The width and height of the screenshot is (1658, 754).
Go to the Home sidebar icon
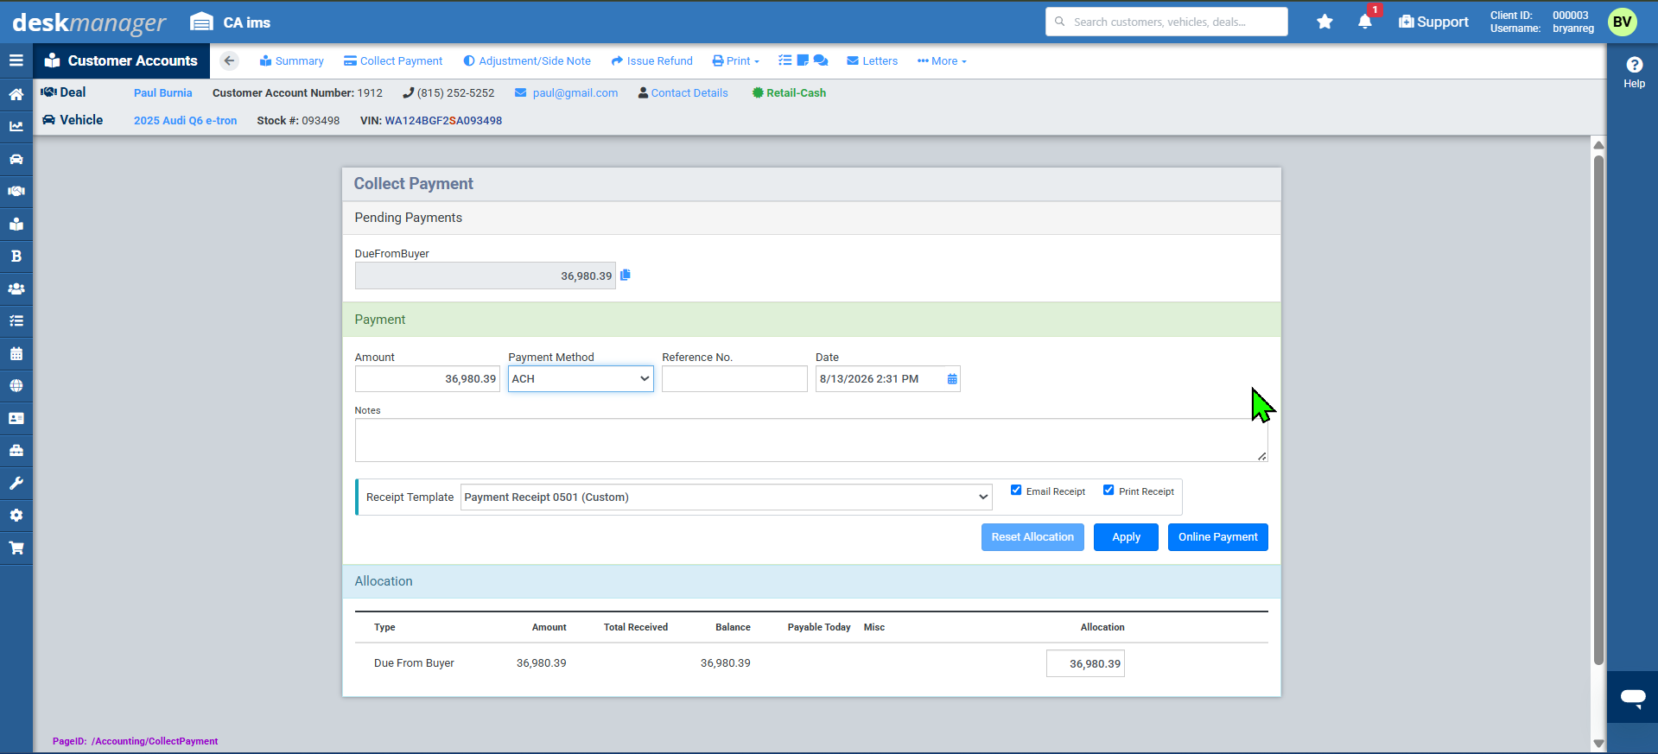(16, 94)
